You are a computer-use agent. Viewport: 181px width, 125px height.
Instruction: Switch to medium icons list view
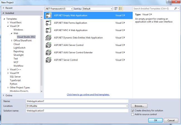tap(121, 9)
